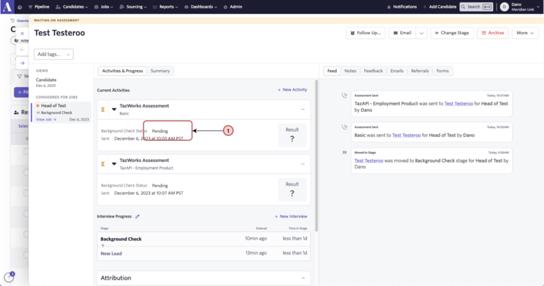Go to home via house icon
The height and width of the screenshot is (286, 544).
click(20, 7)
